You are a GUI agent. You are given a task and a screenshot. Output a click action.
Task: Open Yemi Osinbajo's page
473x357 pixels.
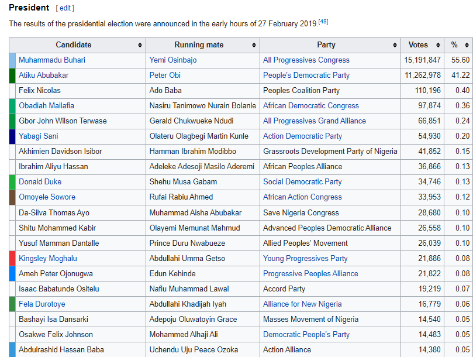coord(173,60)
